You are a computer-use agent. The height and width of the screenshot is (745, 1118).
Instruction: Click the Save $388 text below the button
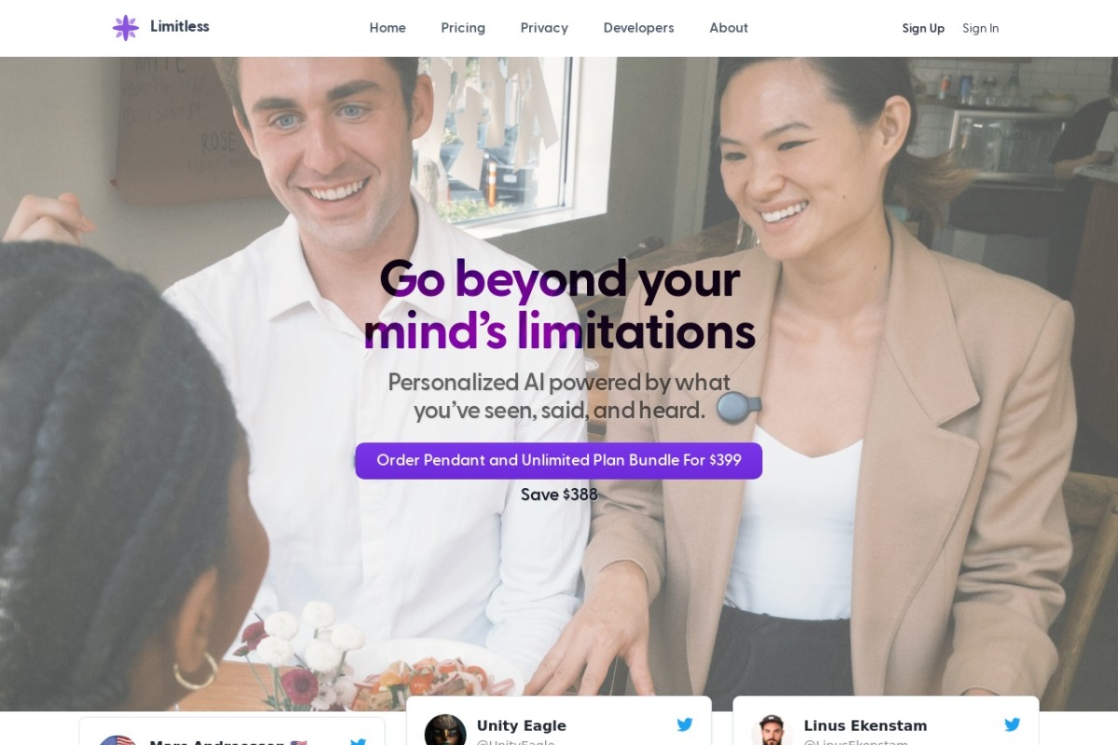559,494
